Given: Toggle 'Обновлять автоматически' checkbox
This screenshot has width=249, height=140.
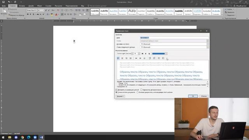Looking at the screenshot, I should tap(141, 90).
